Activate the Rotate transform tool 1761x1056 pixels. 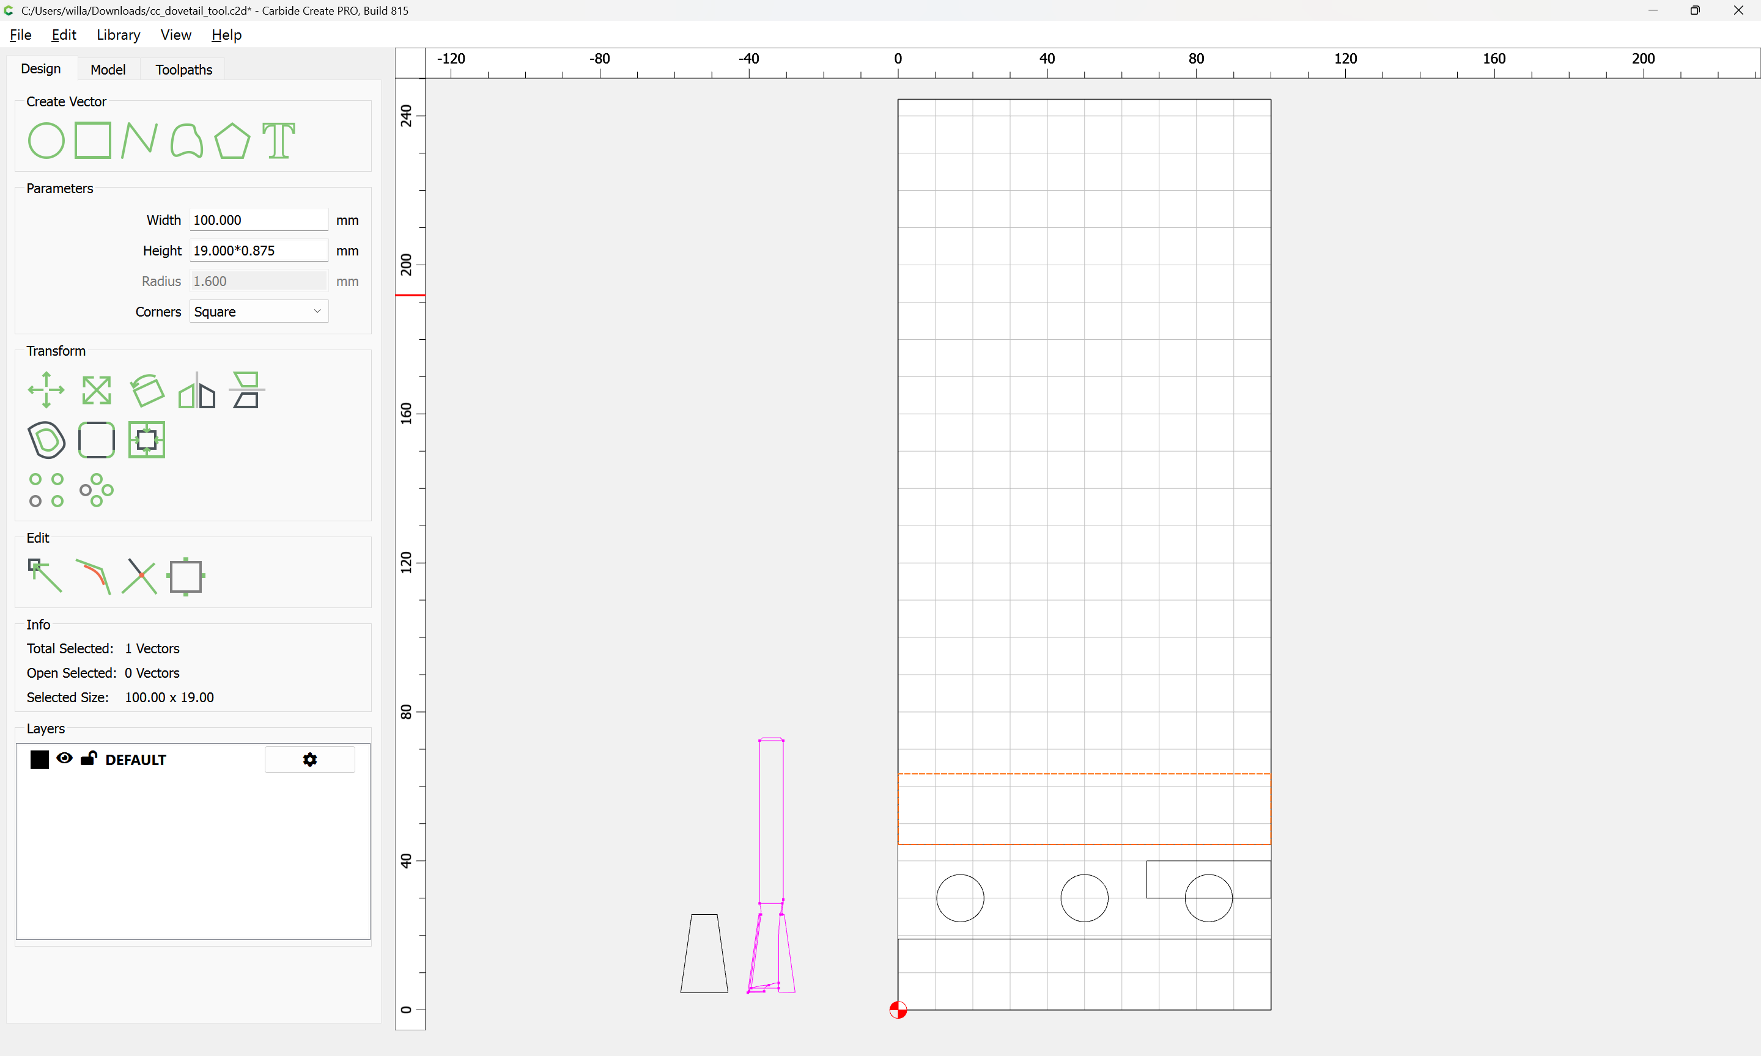point(147,390)
